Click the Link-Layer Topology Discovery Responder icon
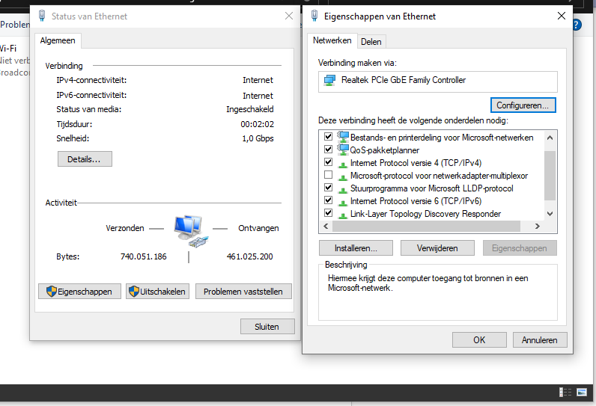 pyautogui.click(x=344, y=214)
